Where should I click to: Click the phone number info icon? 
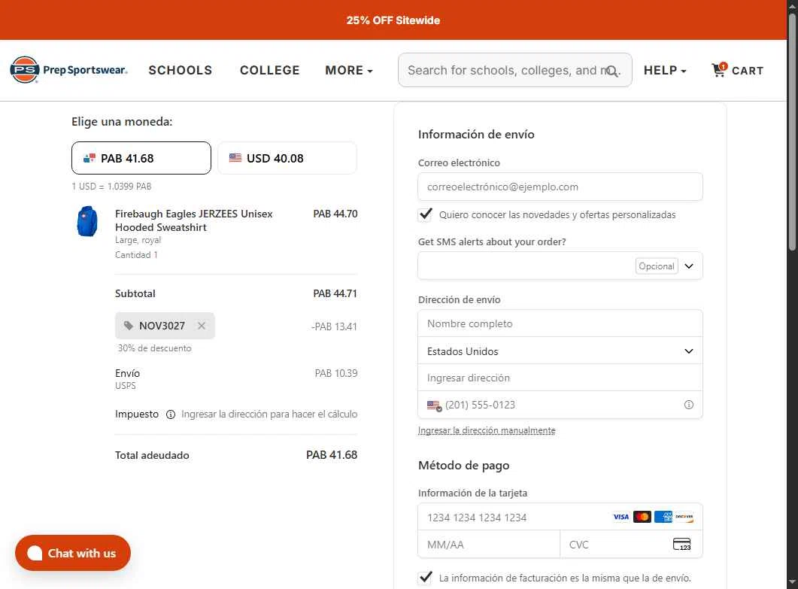tap(689, 405)
